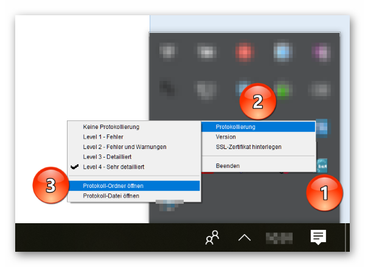
Task: Click the red badge numbered 1
Action: (324, 192)
